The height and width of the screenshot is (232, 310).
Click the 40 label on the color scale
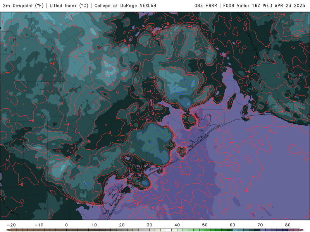click(177, 225)
